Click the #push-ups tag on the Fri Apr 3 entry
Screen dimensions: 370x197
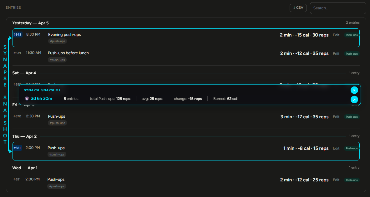click(57, 123)
